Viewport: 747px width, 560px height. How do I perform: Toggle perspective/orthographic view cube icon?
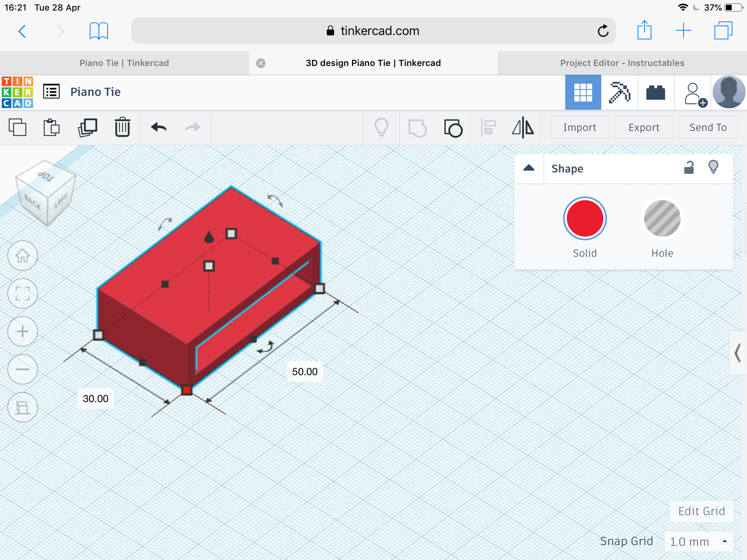[x=23, y=407]
